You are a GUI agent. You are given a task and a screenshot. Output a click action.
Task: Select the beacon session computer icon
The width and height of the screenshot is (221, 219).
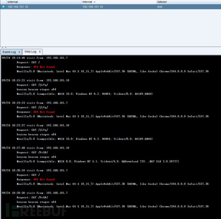coord(3,7)
